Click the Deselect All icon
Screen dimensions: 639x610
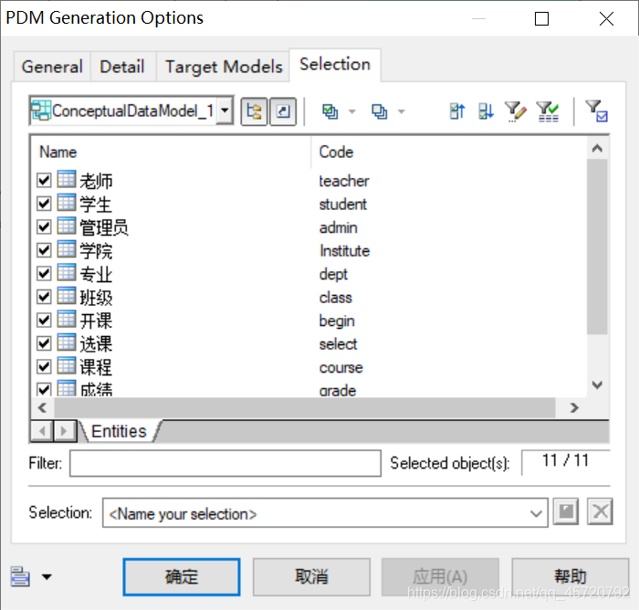tap(380, 111)
